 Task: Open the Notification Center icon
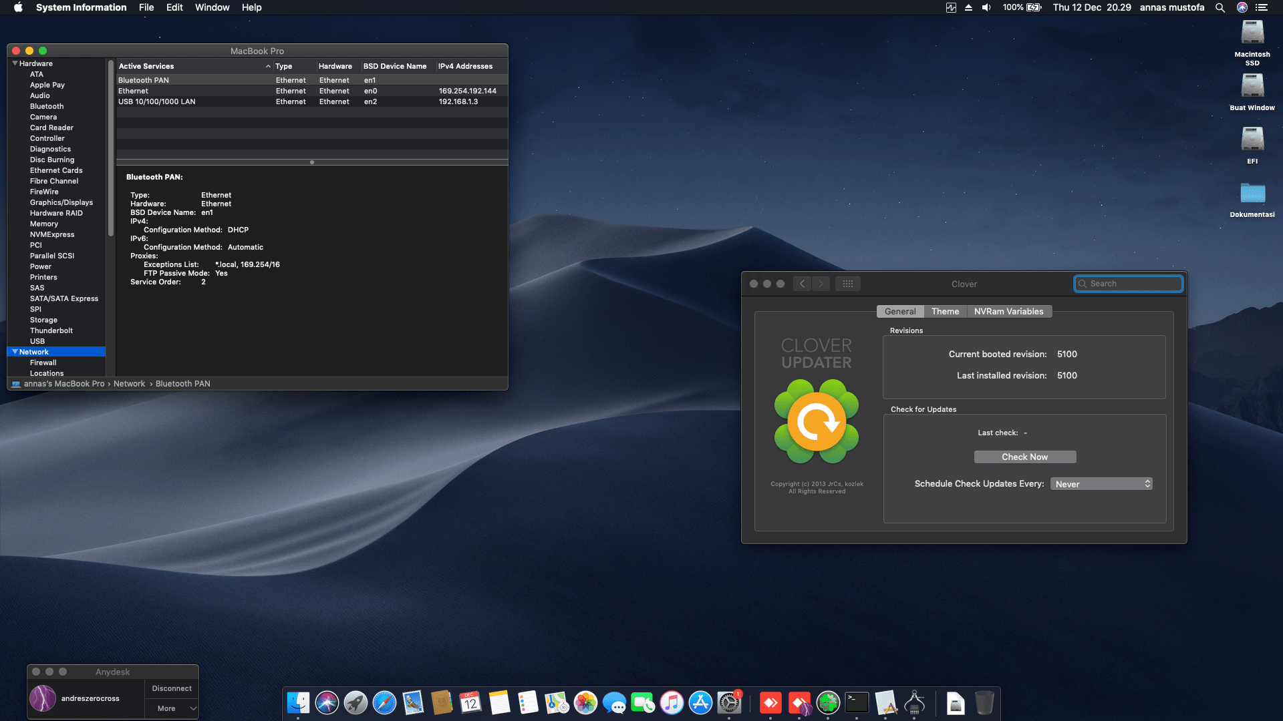pyautogui.click(x=1262, y=7)
